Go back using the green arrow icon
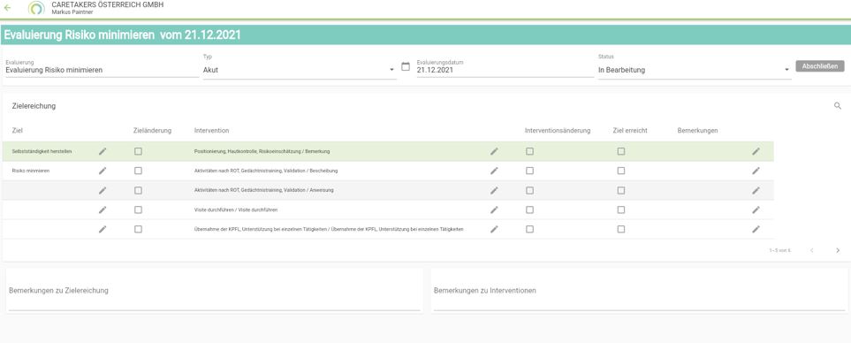 coord(7,8)
